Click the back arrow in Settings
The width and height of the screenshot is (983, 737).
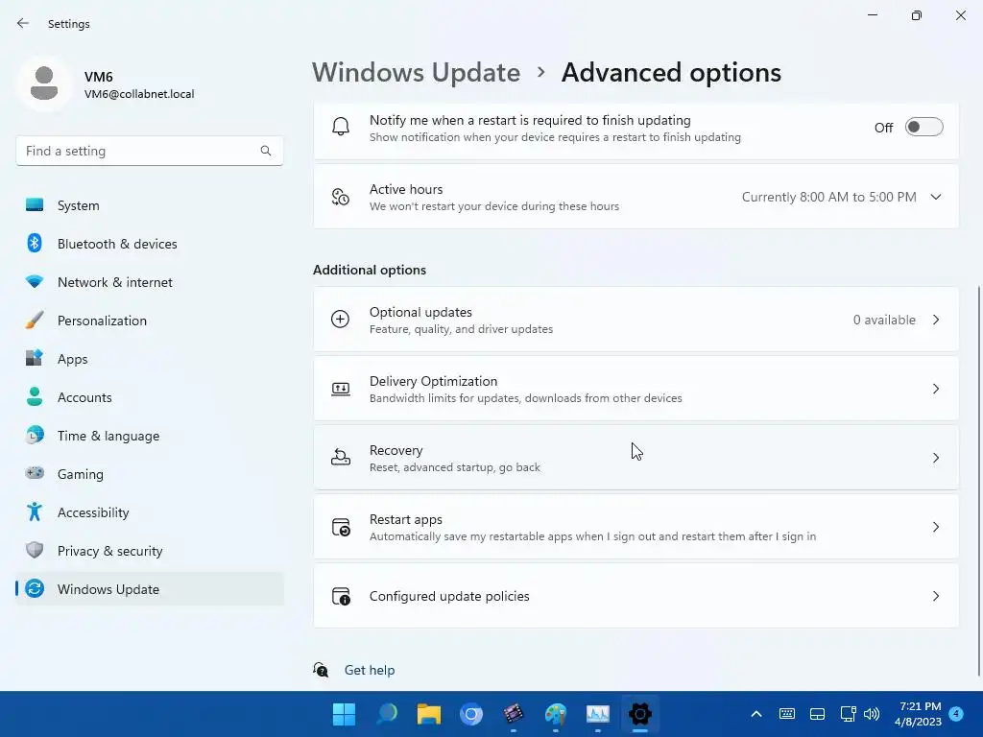(23, 23)
